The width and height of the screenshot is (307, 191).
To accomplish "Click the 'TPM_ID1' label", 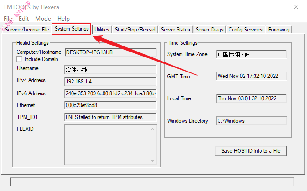I will click(27, 117).
